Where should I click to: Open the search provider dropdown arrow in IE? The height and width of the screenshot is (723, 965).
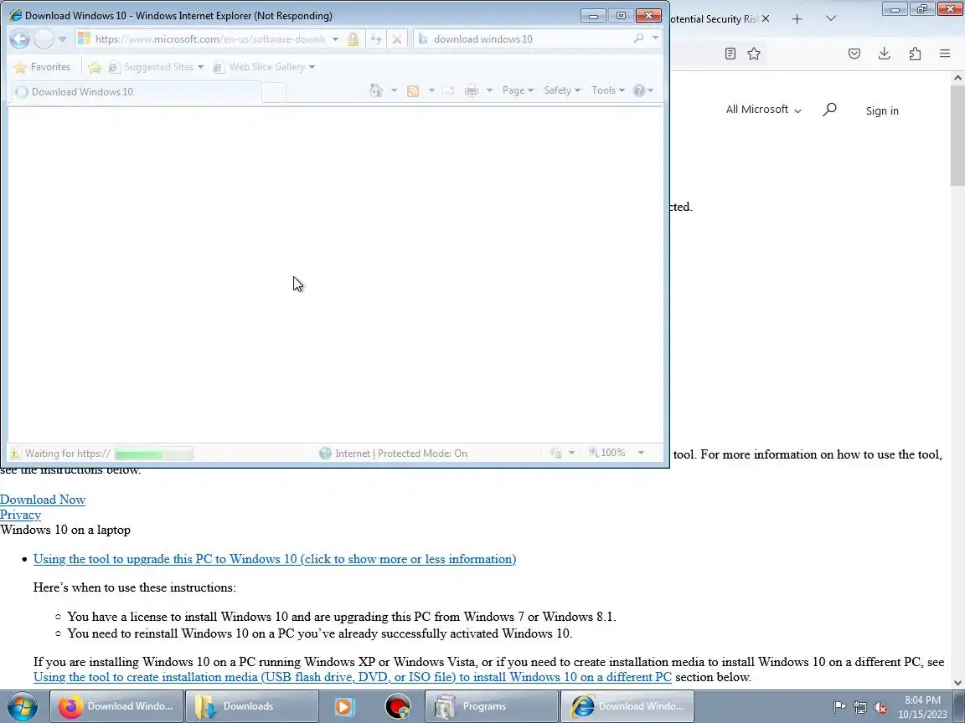tap(655, 38)
